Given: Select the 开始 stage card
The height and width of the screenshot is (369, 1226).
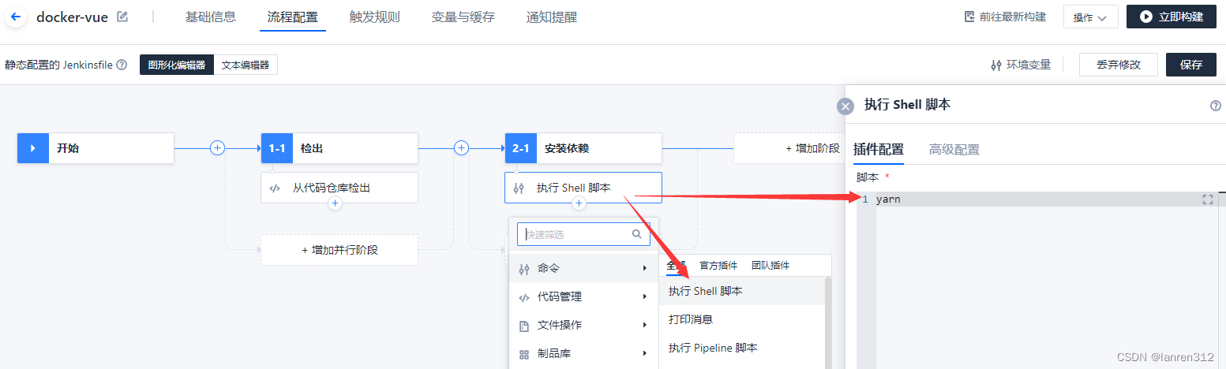Looking at the screenshot, I should coord(96,148).
